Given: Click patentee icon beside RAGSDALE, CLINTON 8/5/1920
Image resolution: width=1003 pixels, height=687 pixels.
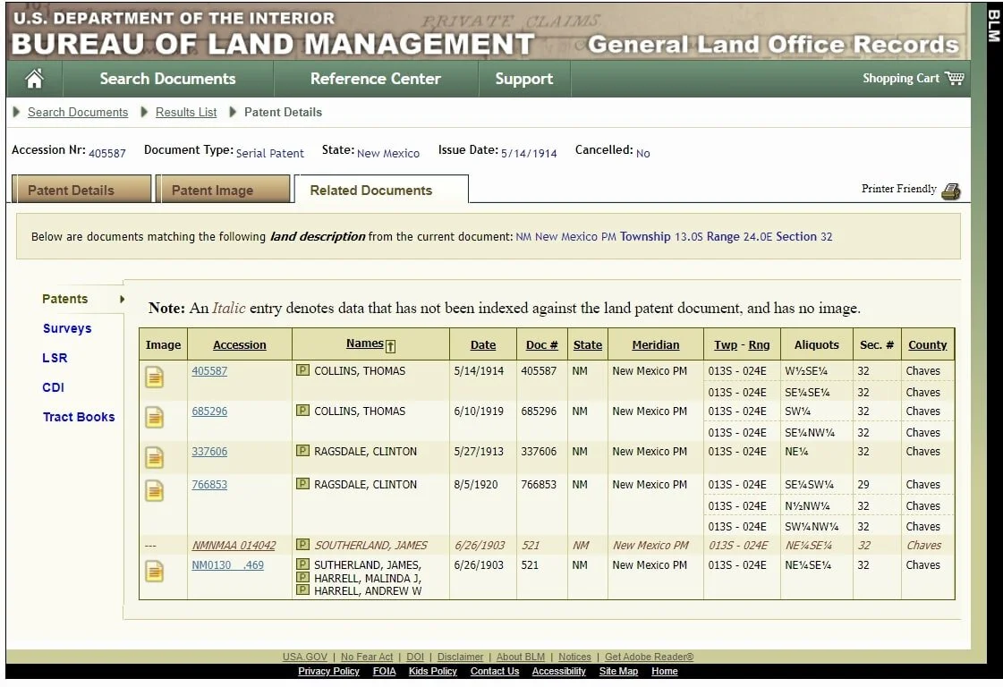Looking at the screenshot, I should [302, 484].
